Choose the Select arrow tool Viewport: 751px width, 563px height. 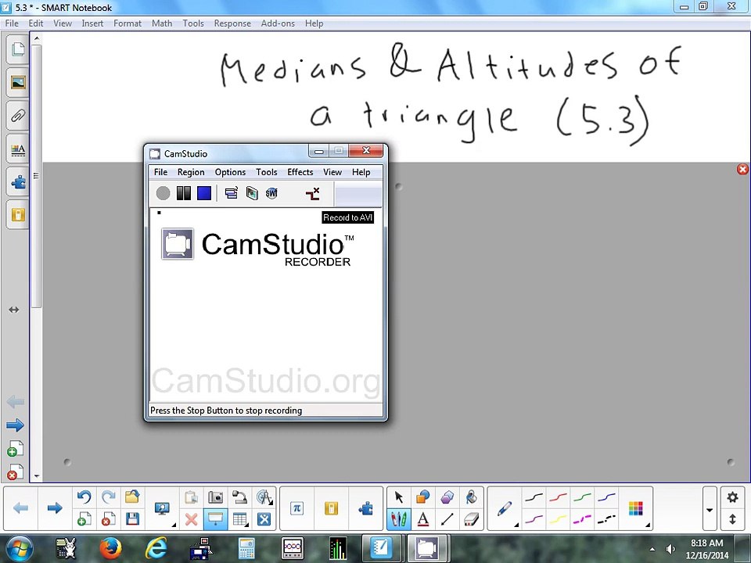(398, 497)
